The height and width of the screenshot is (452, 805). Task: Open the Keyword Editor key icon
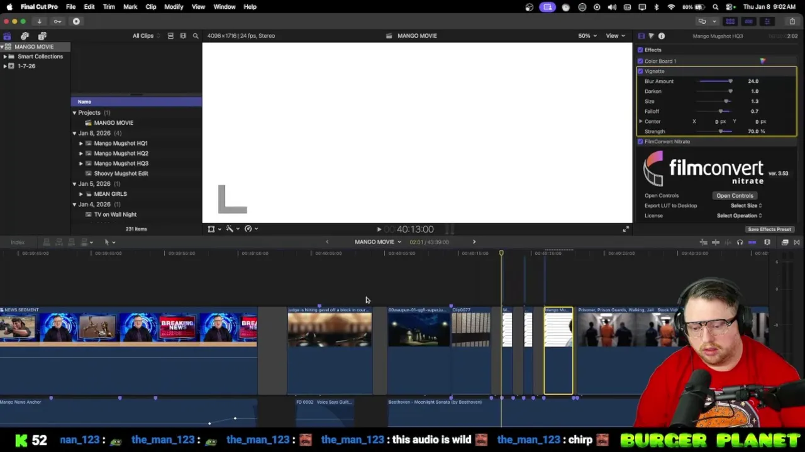tap(57, 21)
